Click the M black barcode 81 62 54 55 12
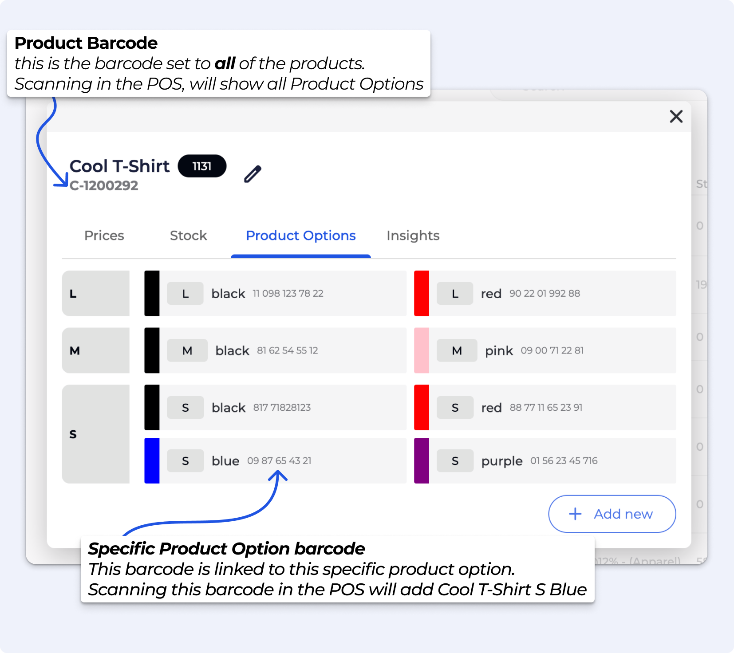 [x=288, y=350]
